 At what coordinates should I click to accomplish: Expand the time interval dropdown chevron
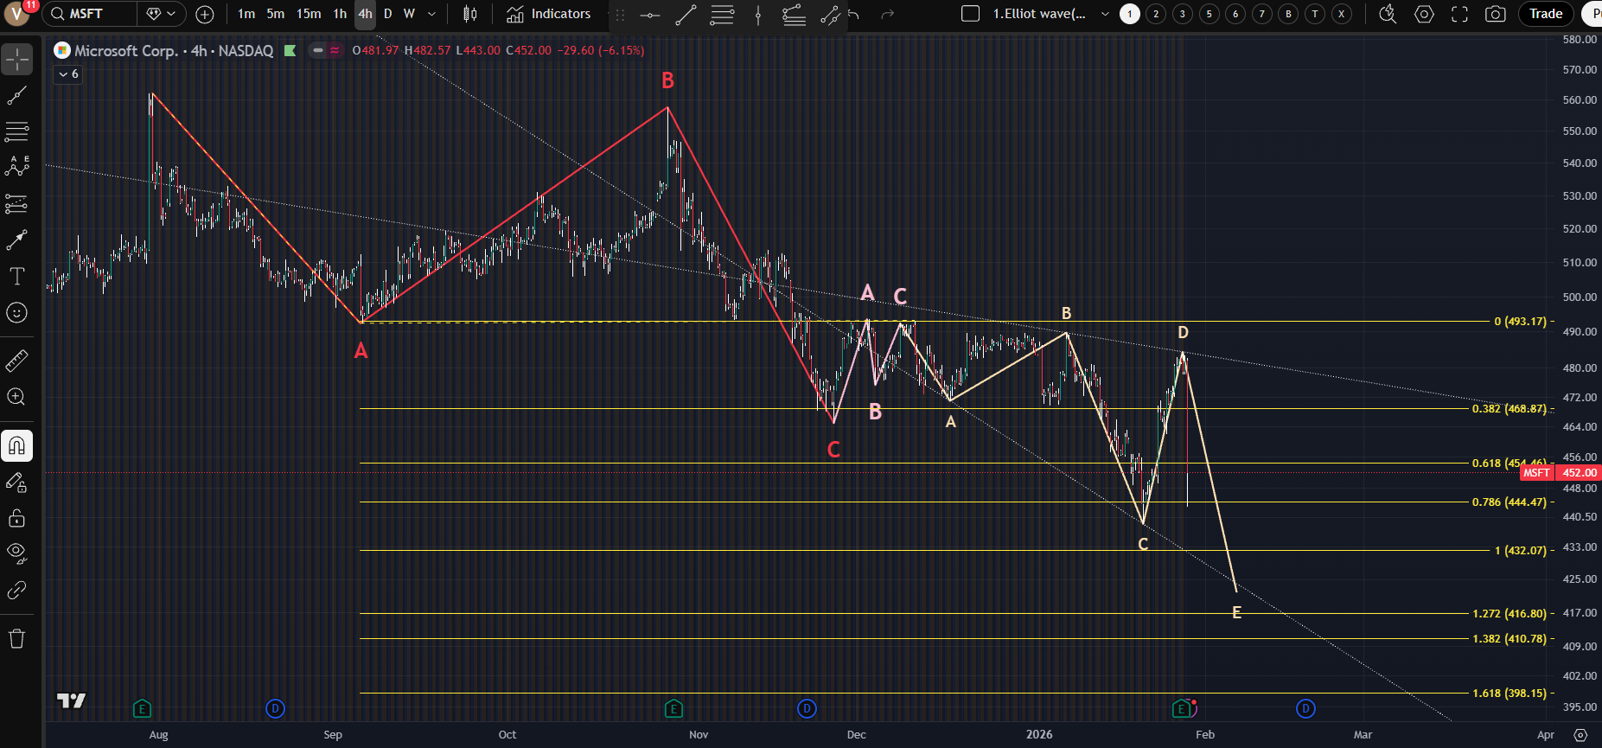pos(432,14)
